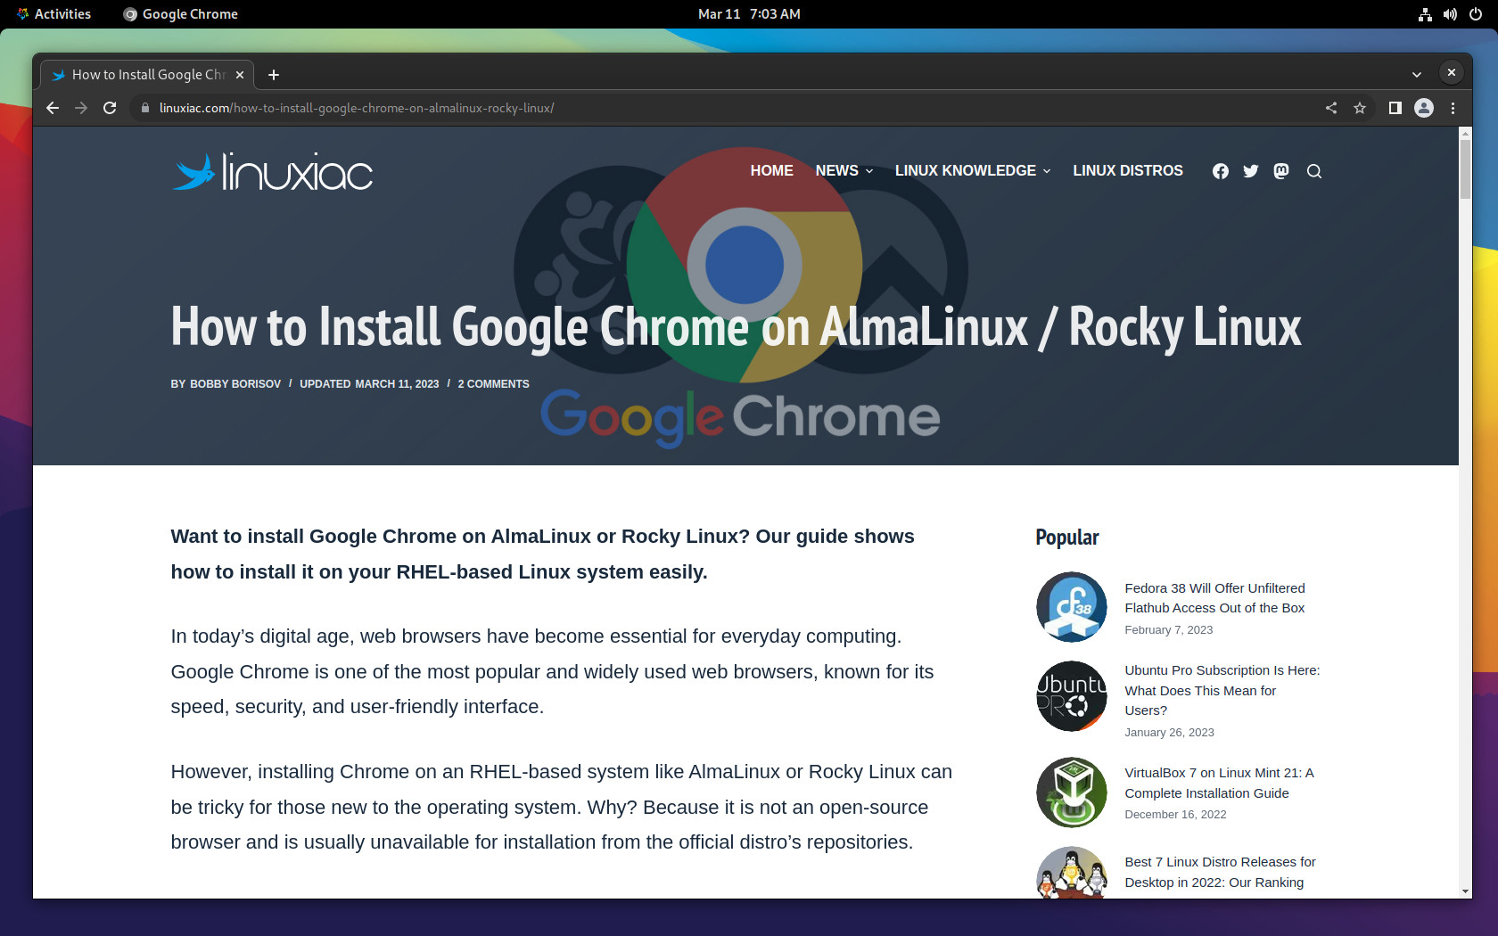
Task: Open Best 7 Linux Distro Releases article
Action: pyautogui.click(x=1220, y=872)
